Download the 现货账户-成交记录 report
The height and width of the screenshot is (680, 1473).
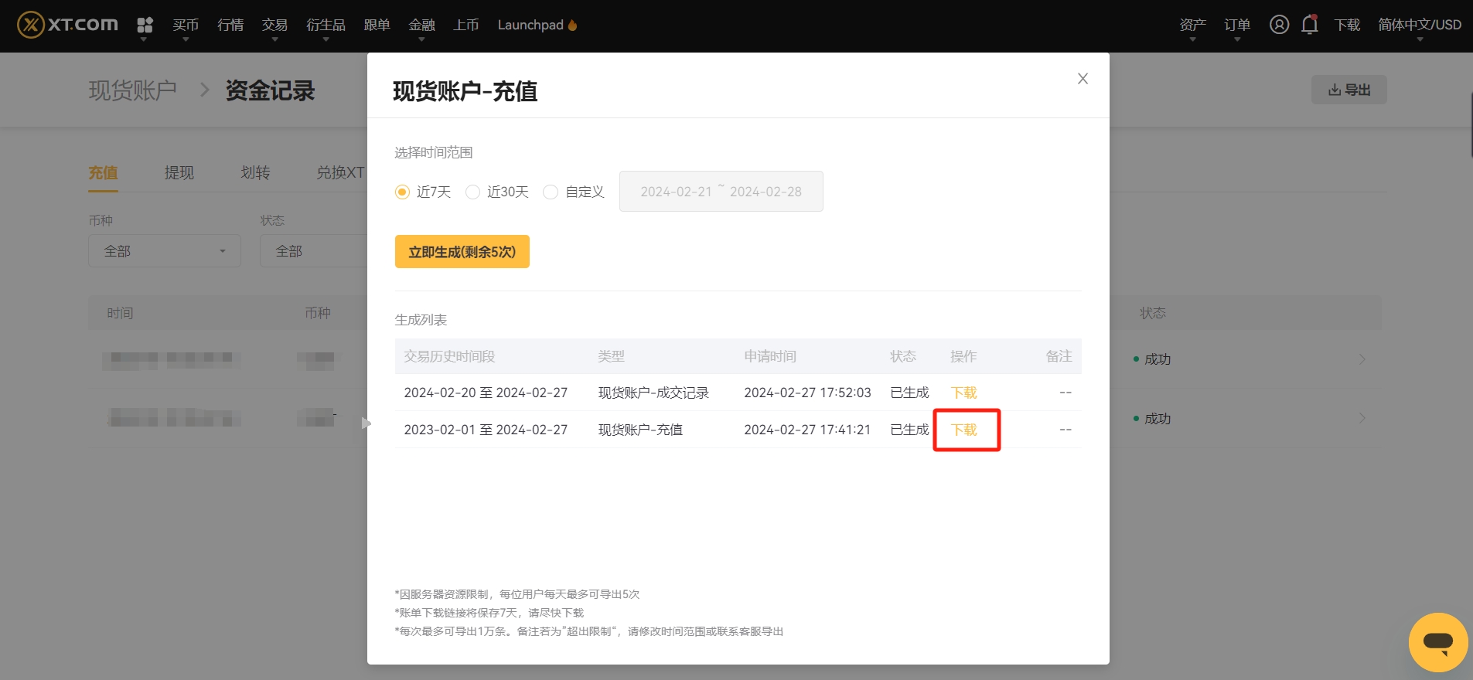963,393
